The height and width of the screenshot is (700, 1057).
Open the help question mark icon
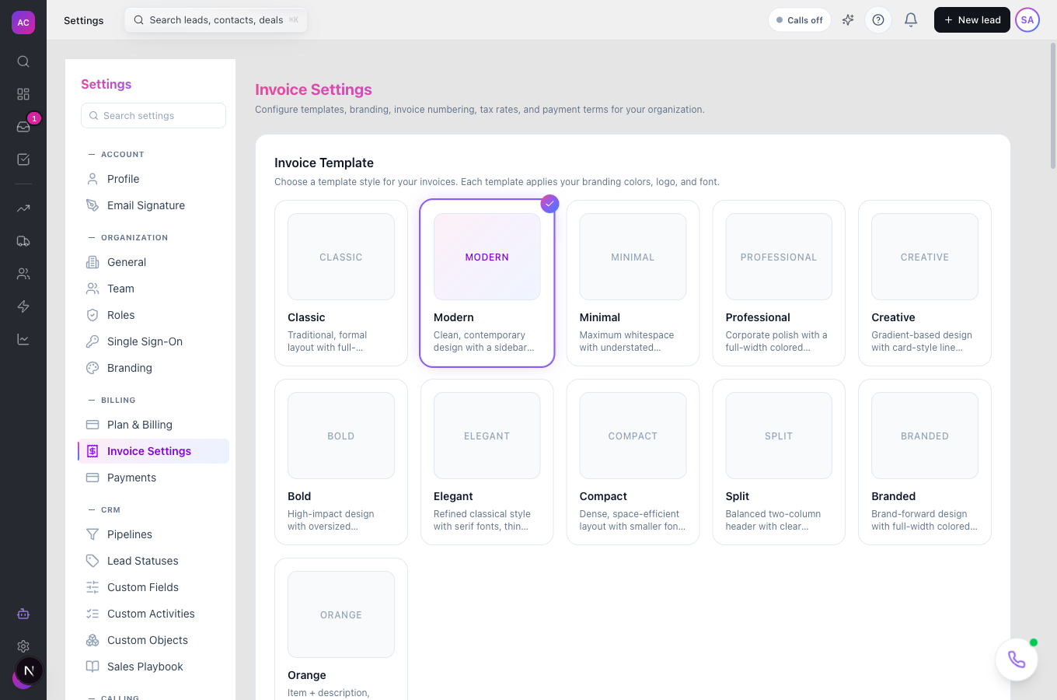[x=878, y=20]
